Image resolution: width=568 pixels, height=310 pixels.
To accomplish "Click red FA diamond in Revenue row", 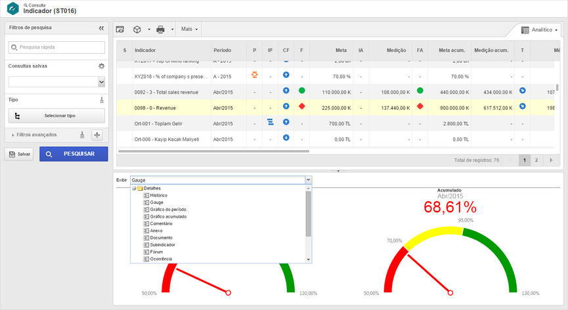I will [420, 106].
